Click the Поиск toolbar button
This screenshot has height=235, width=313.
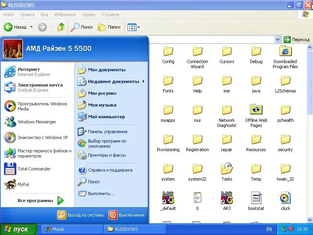(x=82, y=27)
